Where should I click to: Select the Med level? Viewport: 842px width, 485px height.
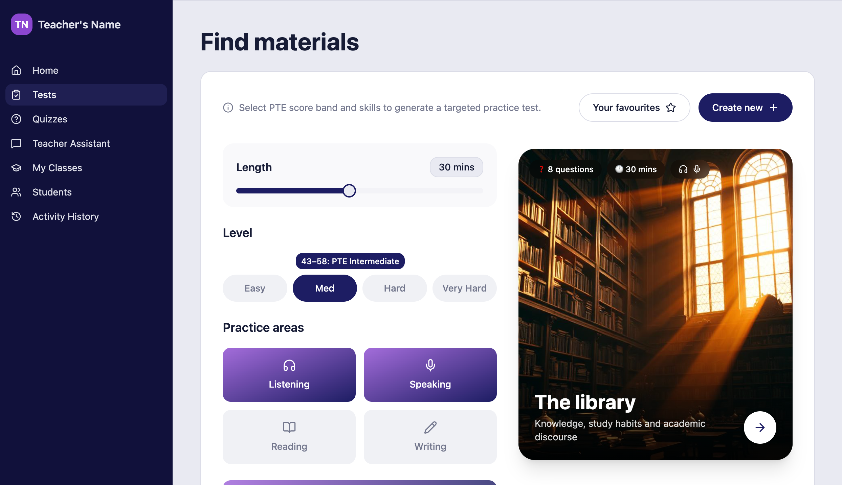[x=325, y=288]
